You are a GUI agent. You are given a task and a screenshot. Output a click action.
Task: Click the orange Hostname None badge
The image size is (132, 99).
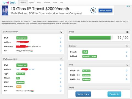[19, 87]
